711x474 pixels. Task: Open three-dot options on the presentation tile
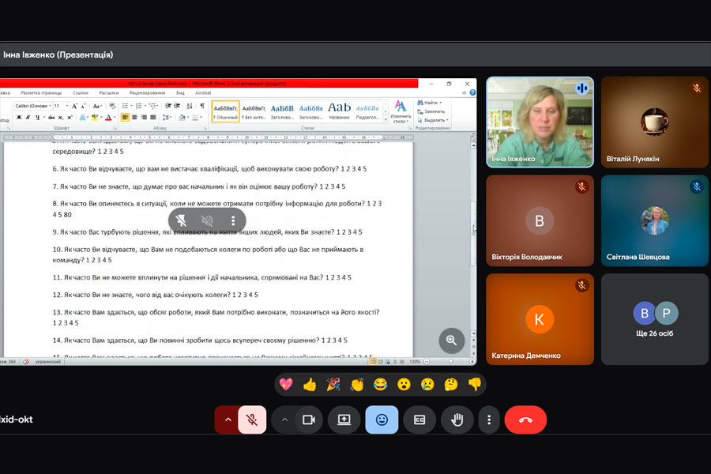[x=233, y=221]
